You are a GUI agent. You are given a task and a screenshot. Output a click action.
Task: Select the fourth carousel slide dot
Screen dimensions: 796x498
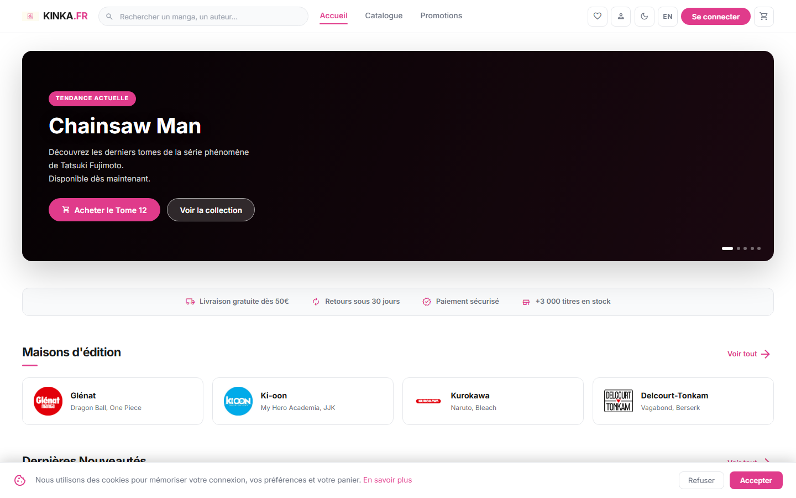click(x=752, y=248)
